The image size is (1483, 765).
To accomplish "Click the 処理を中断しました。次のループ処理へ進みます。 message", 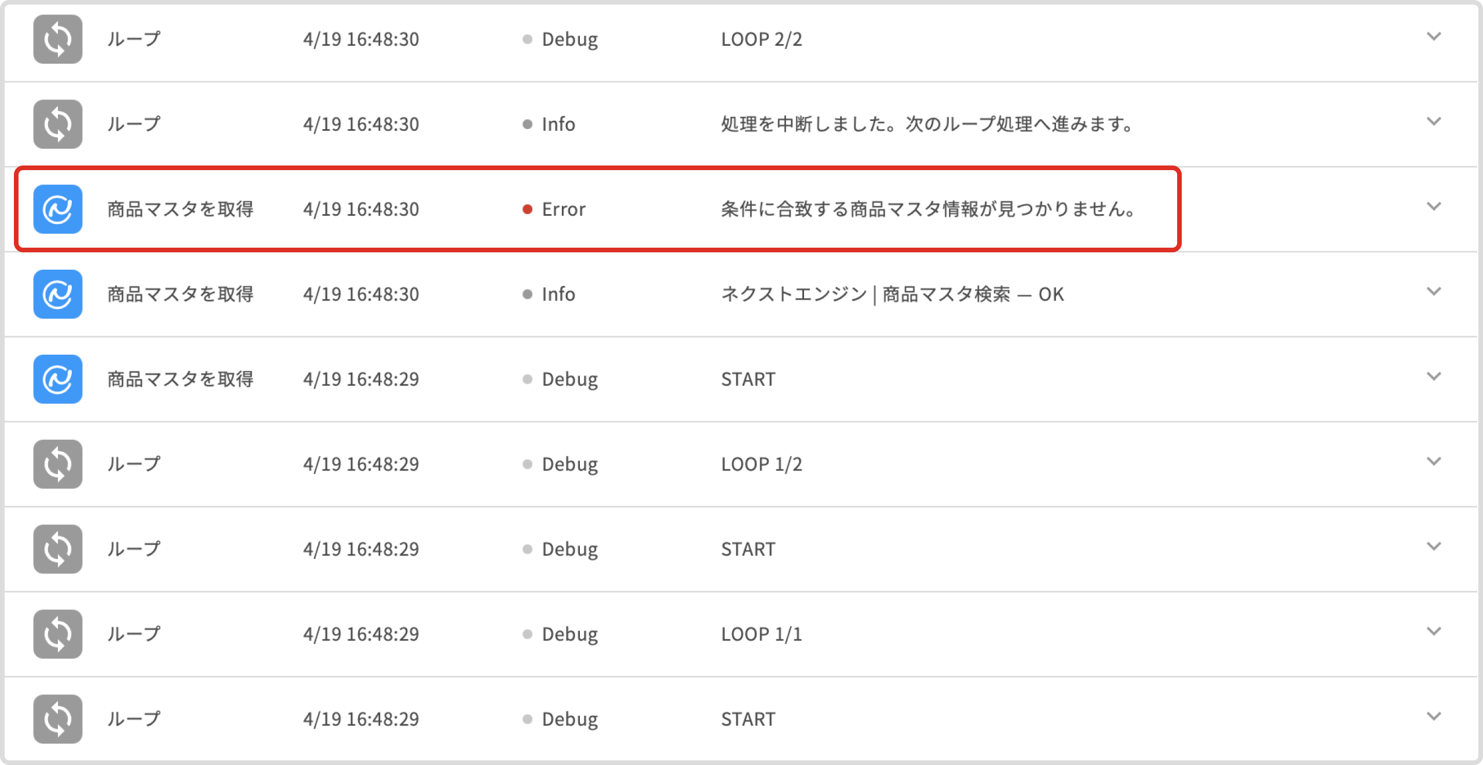I will click(927, 124).
